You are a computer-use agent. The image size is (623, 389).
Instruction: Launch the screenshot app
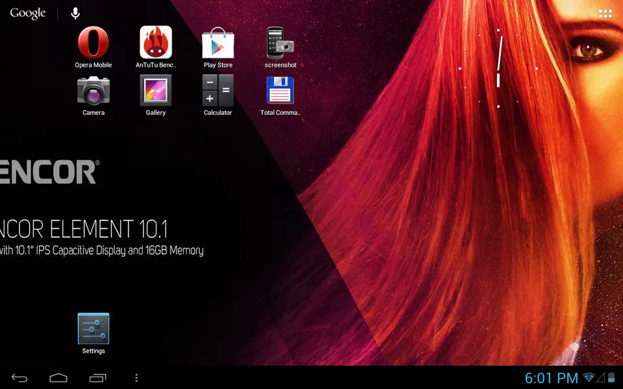point(280,43)
